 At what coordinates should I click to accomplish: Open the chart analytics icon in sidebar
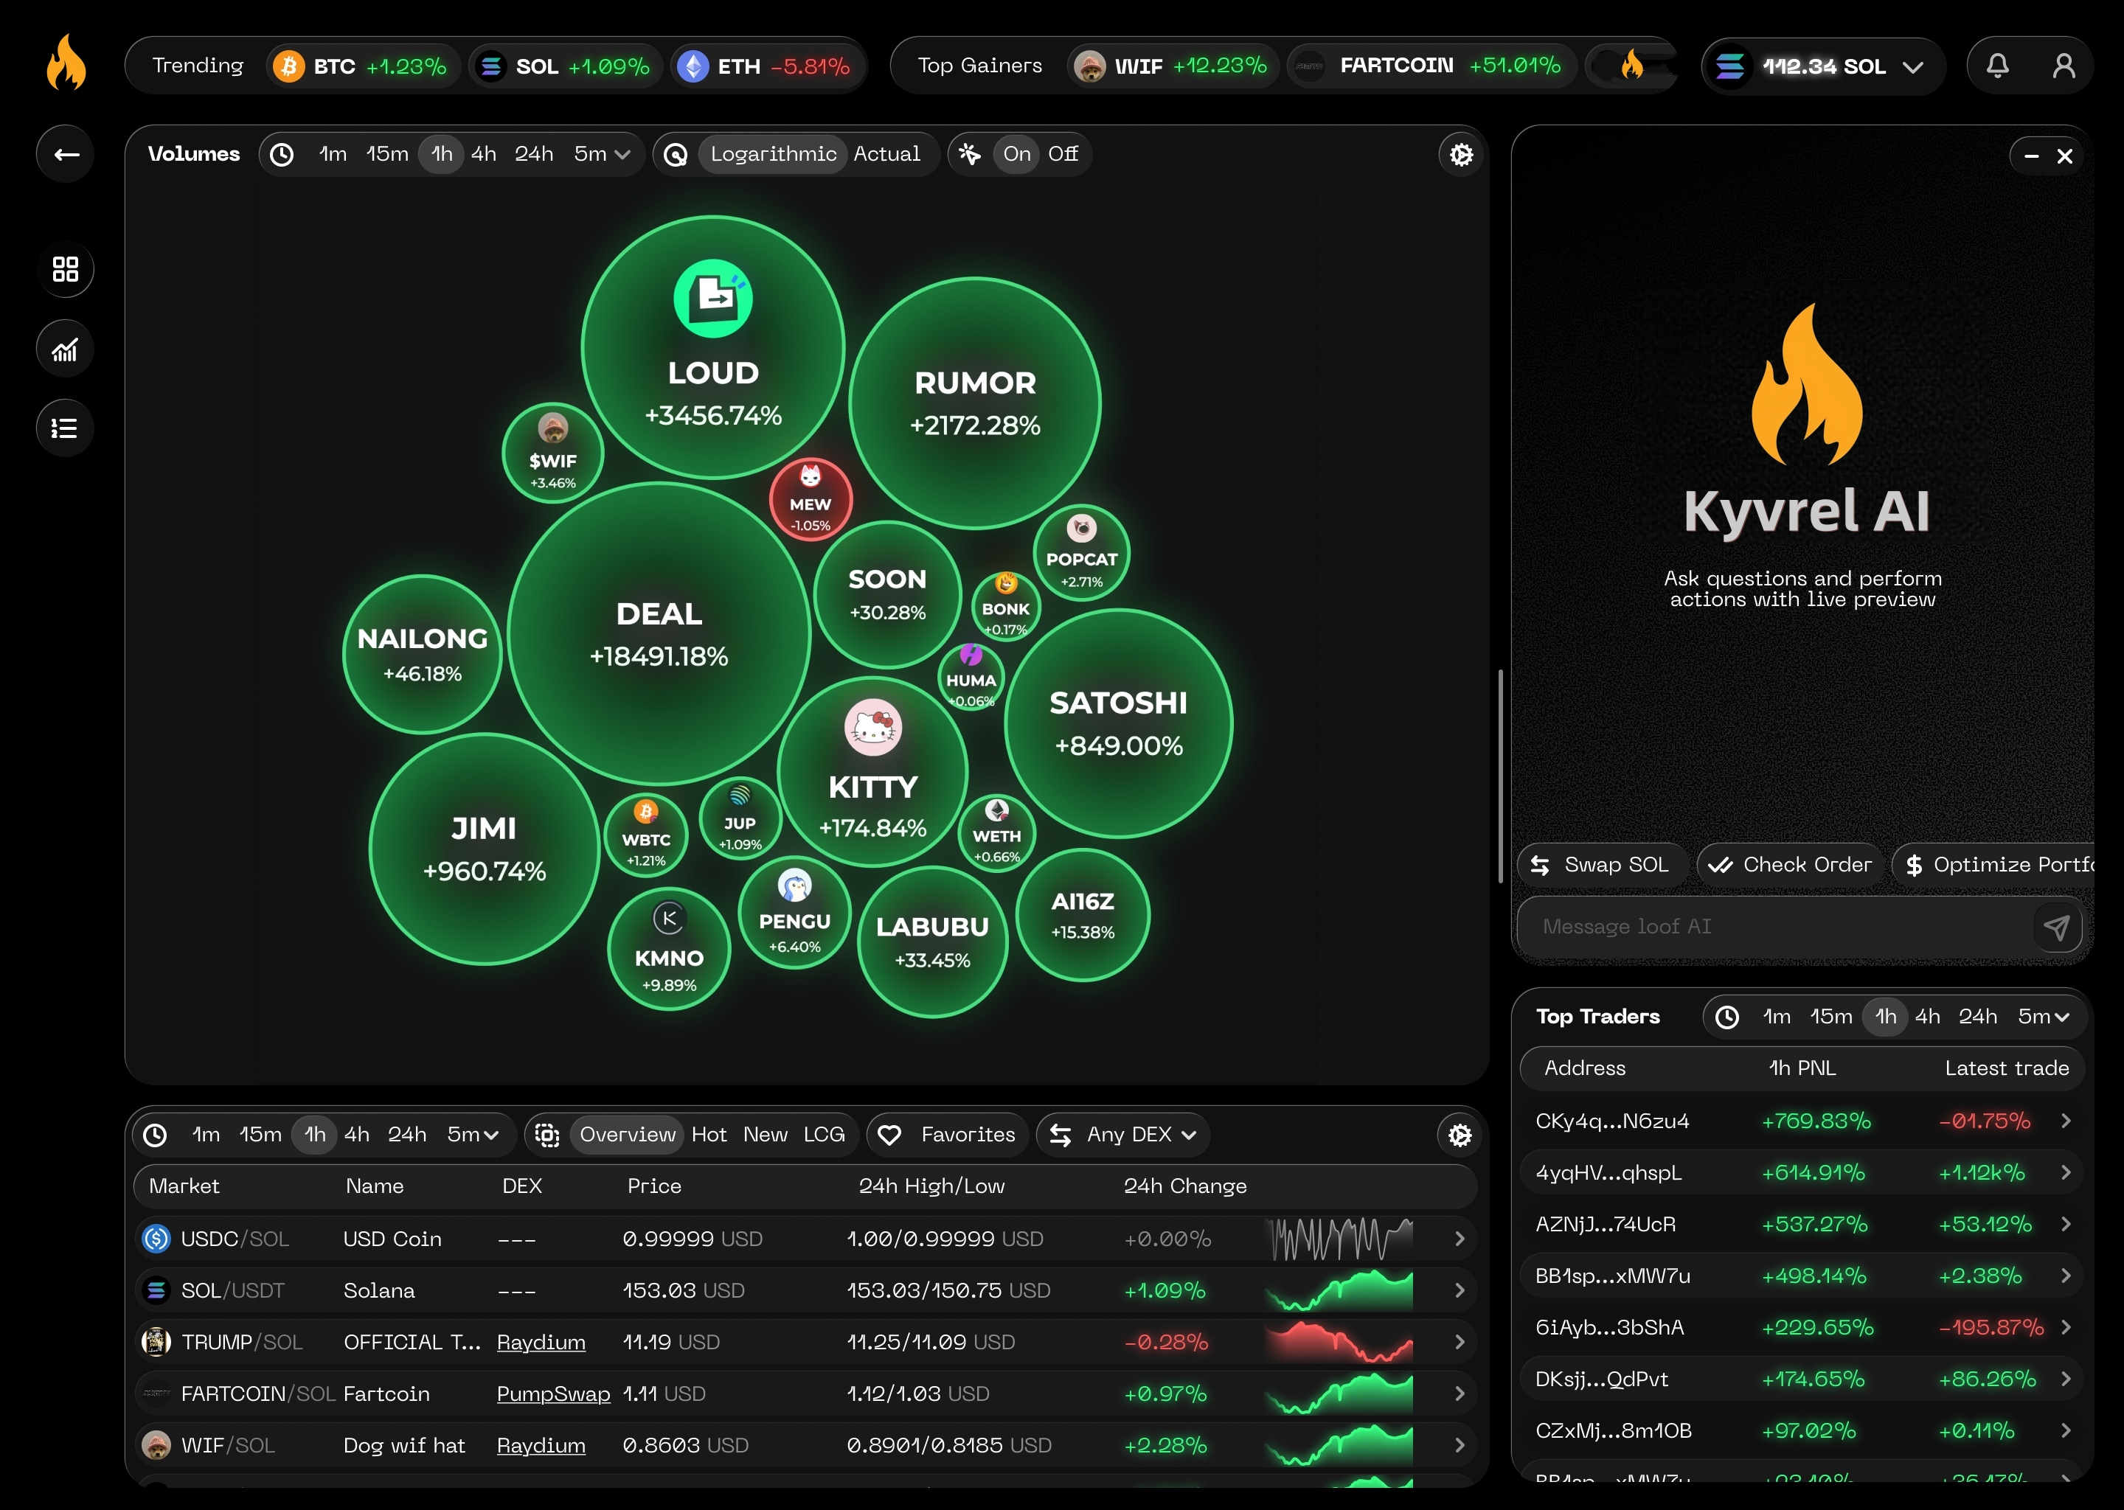point(65,349)
